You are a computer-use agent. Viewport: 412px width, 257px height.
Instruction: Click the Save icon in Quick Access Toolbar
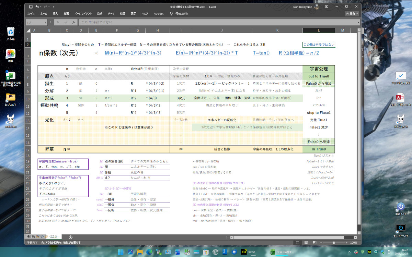31,7
